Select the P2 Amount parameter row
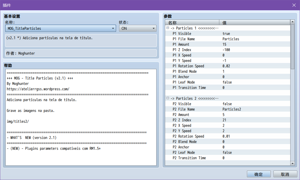 [228, 115]
